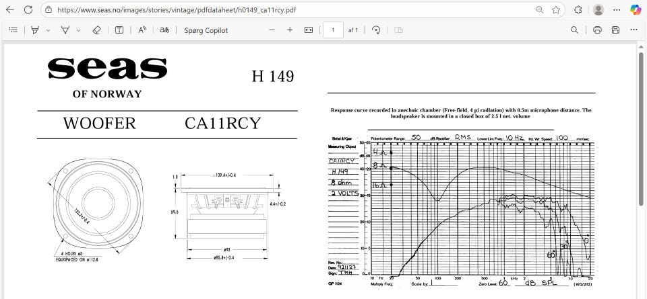Zoom in with the plus button
The height and width of the screenshot is (299, 647).
[x=290, y=30]
